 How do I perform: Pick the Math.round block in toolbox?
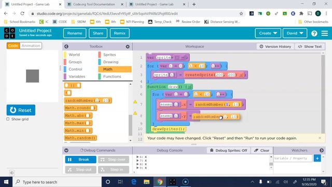80,108
